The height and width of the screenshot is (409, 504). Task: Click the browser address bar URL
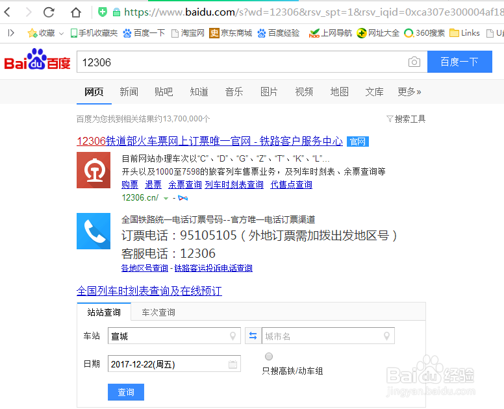point(314,12)
